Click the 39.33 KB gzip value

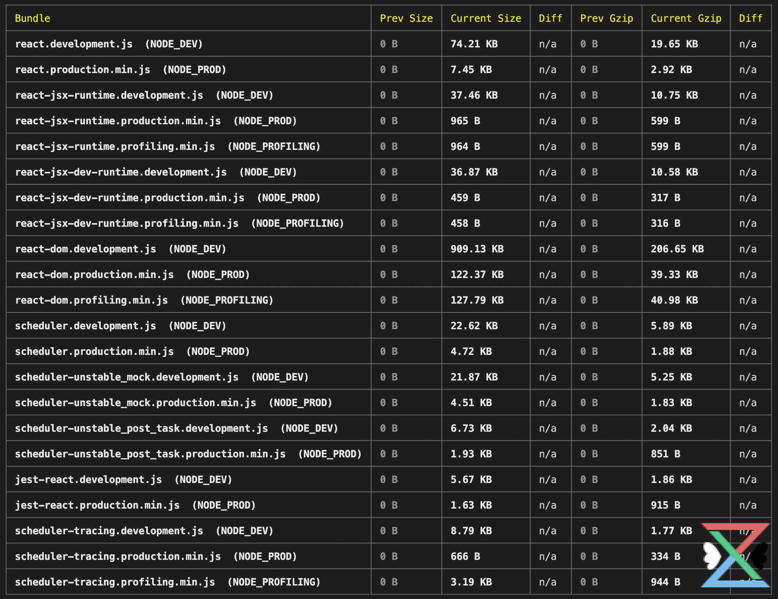674,275
